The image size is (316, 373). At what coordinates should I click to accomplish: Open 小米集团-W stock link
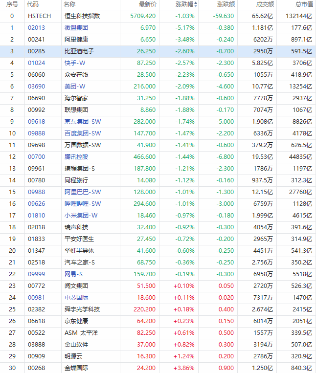tap(81, 216)
